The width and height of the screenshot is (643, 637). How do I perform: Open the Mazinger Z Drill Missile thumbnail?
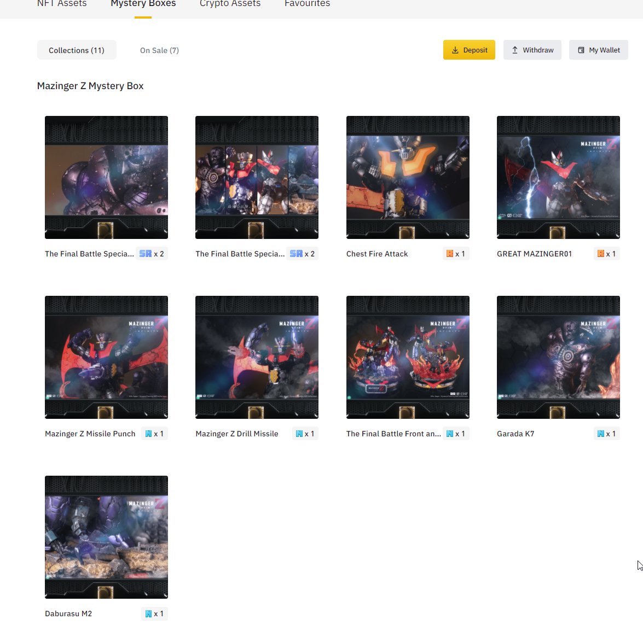point(257,357)
